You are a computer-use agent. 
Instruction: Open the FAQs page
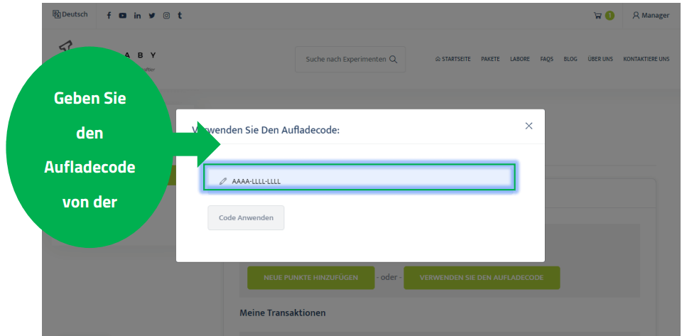click(x=546, y=60)
